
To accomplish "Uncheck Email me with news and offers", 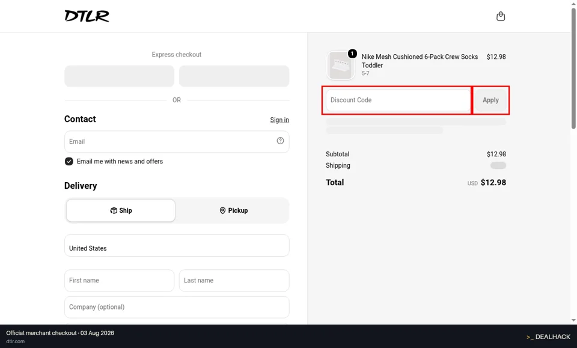I will point(69,162).
